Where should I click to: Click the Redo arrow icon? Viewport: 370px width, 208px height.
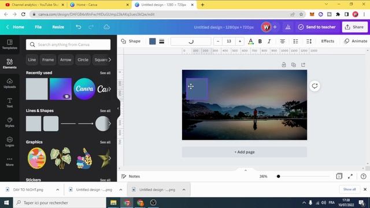pos(91,27)
